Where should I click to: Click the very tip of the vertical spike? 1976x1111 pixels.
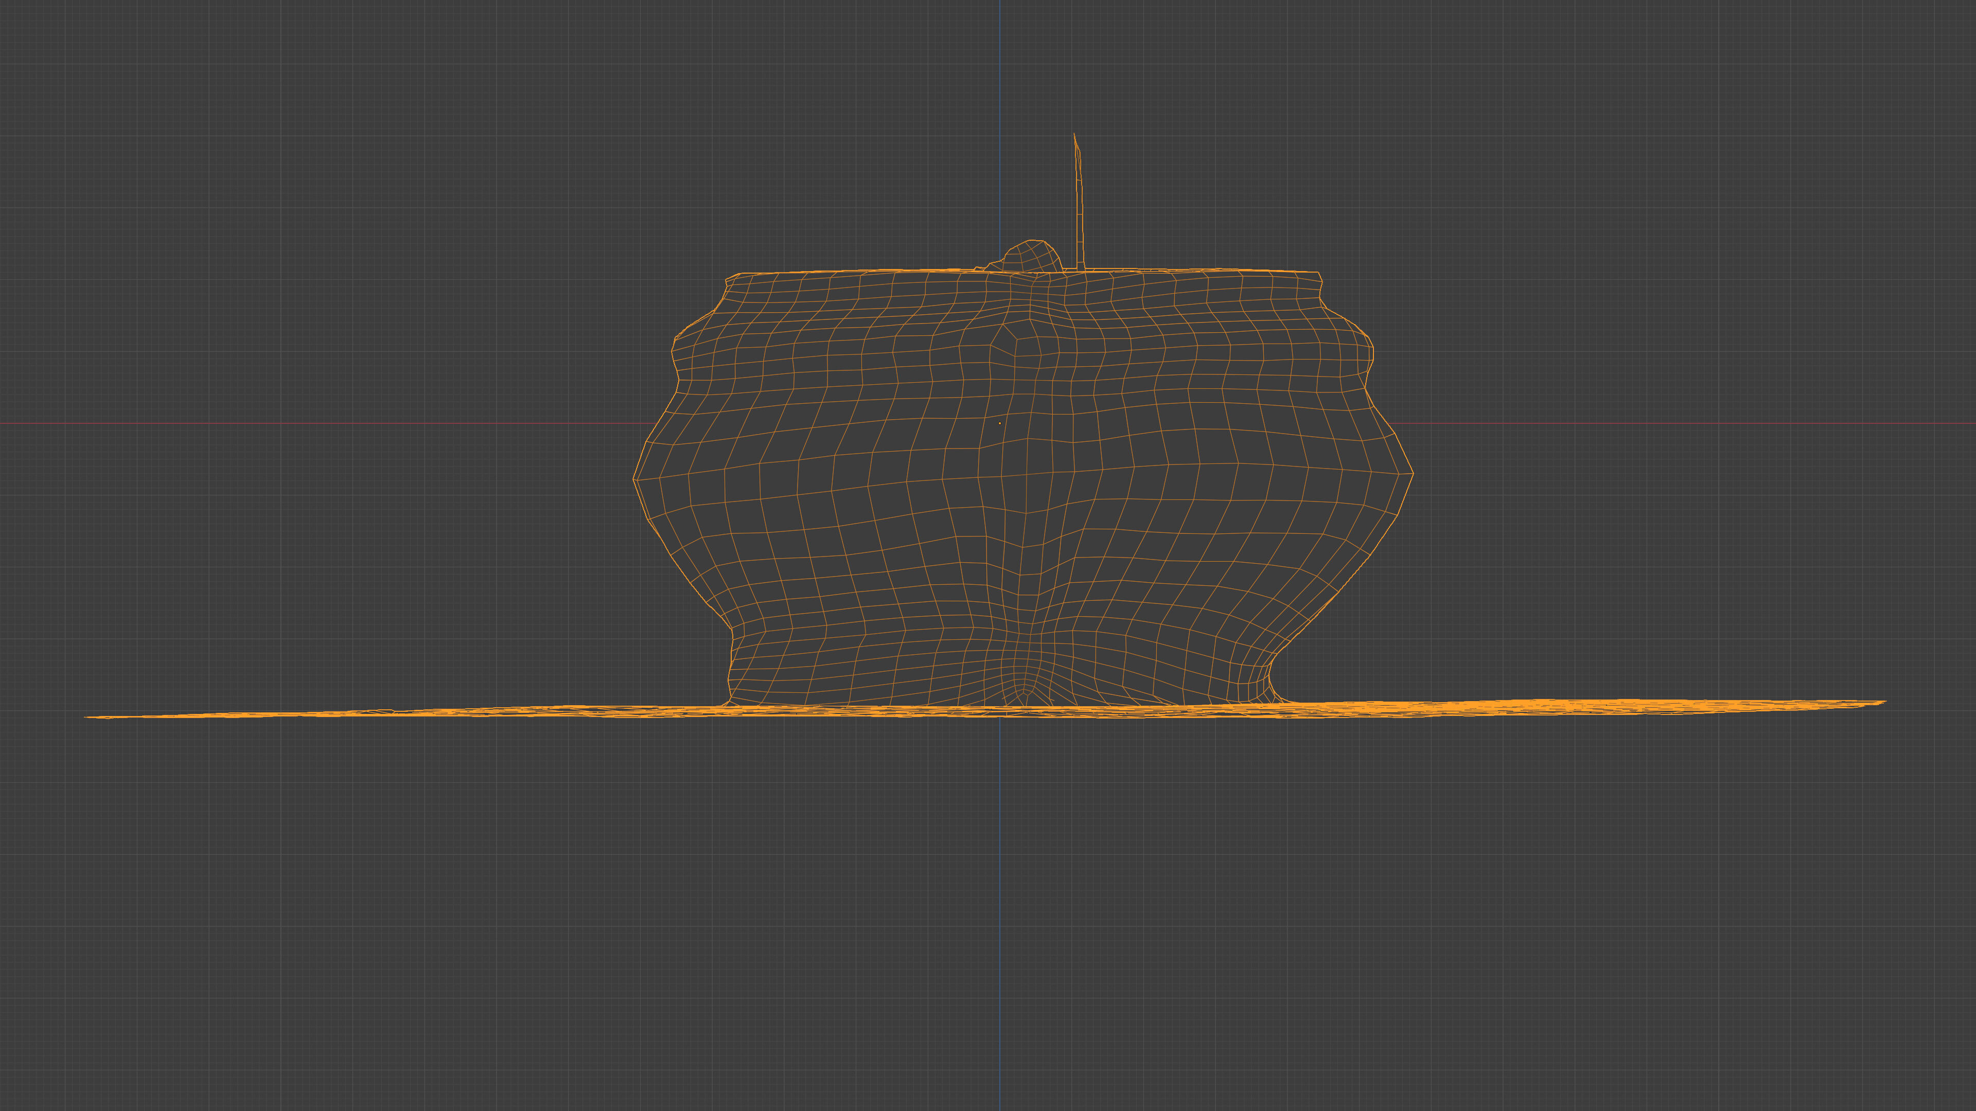1074,135
